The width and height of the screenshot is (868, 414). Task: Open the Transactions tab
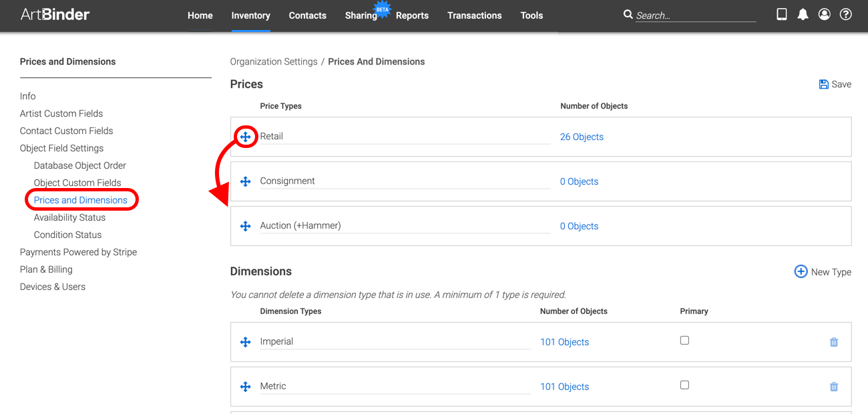click(475, 15)
